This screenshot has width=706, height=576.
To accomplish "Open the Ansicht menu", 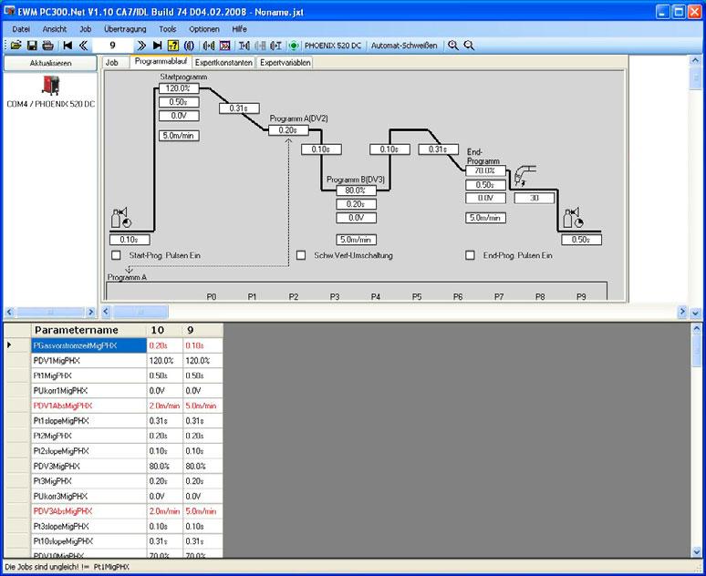I will pyautogui.click(x=55, y=29).
